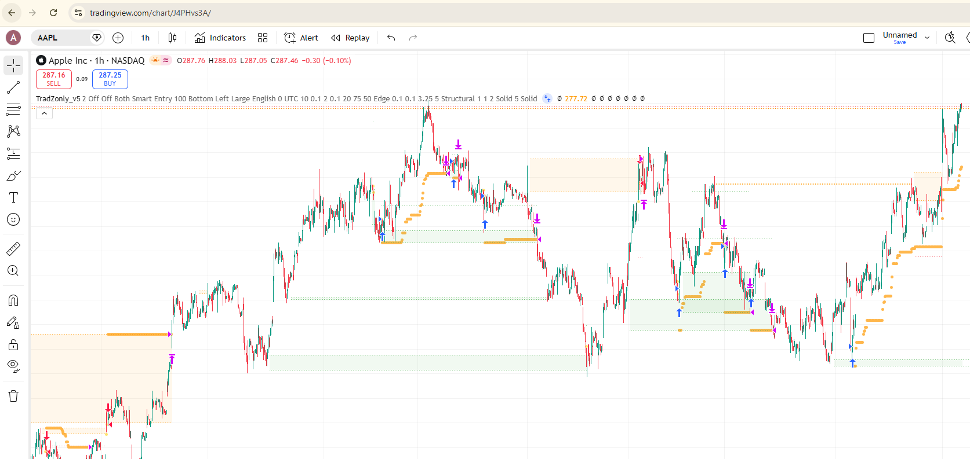
Task: Click the -0.30 (-0.10%) change value
Action: [326, 60]
